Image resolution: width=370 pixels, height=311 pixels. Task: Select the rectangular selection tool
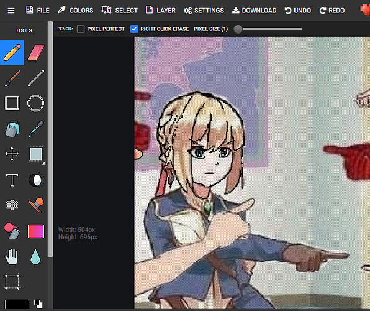tap(36, 154)
